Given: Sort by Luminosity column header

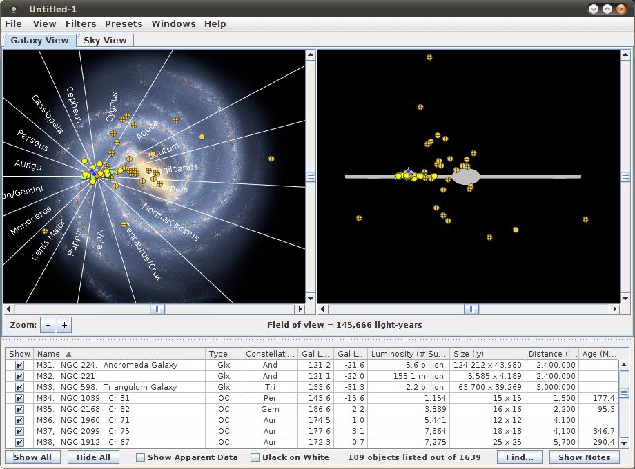Looking at the screenshot, I should point(408,354).
